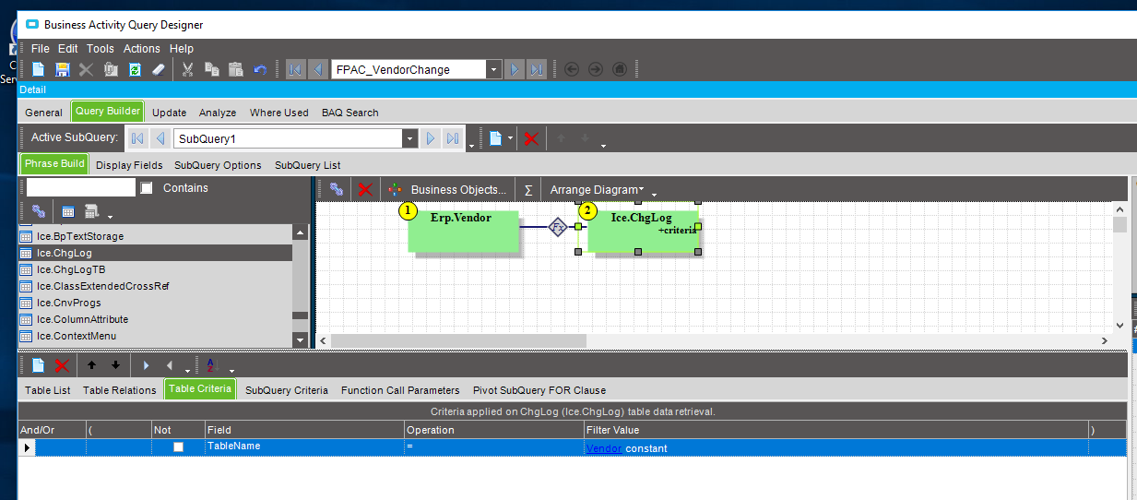
Task: Click the Cut scissors icon
Action: coord(187,69)
